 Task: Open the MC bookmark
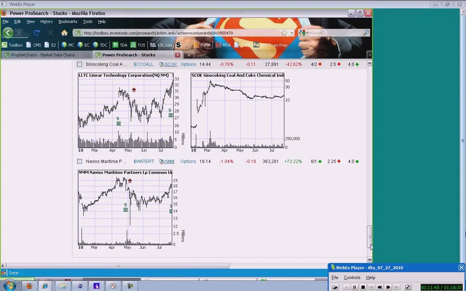(68, 45)
